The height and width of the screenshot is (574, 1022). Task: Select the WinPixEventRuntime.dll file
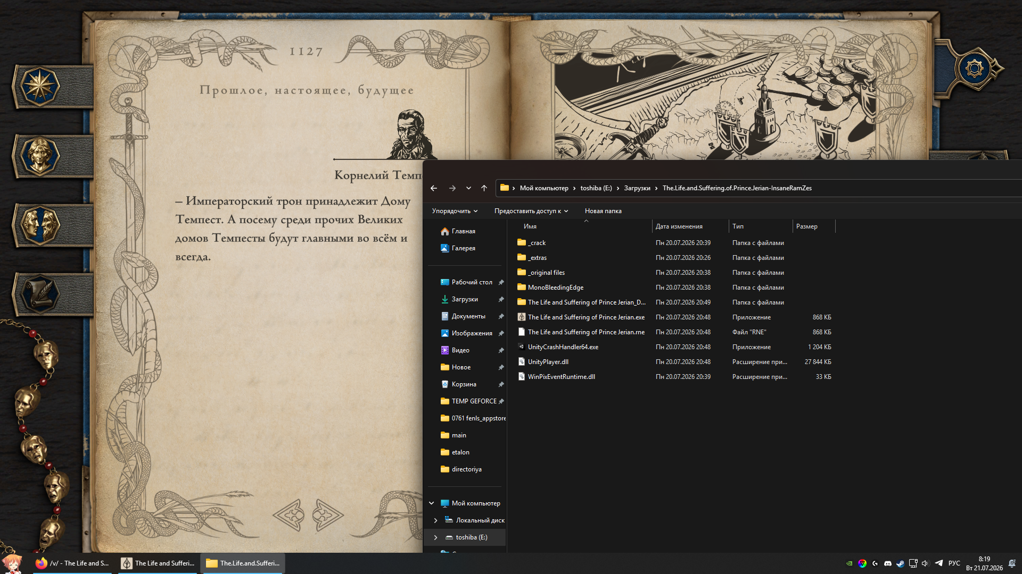562,377
